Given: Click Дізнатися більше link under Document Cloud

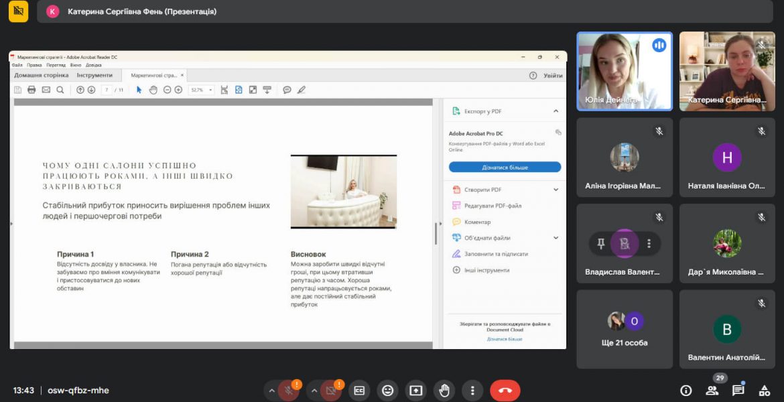Looking at the screenshot, I should click(x=505, y=339).
